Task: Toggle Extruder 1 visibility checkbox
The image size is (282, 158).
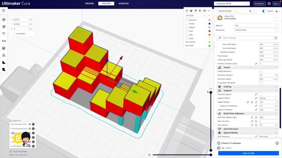Action: pos(187,20)
